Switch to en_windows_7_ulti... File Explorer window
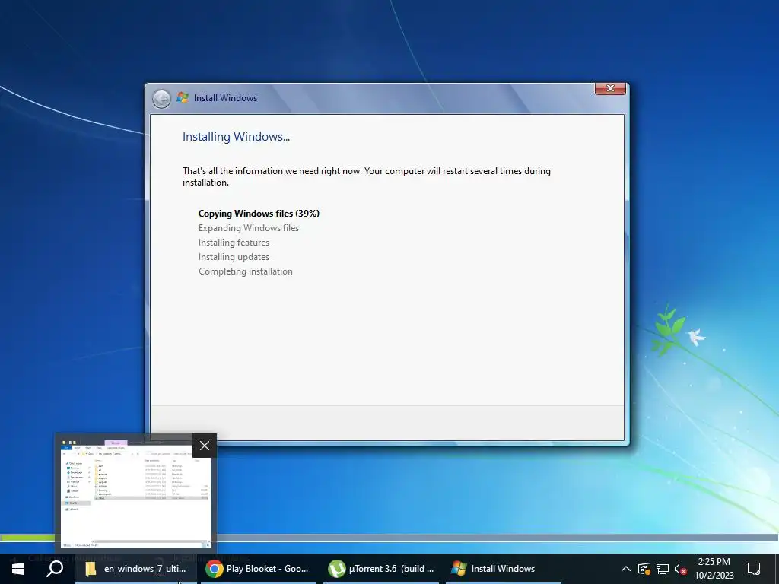This screenshot has height=584, width=779. [x=136, y=569]
